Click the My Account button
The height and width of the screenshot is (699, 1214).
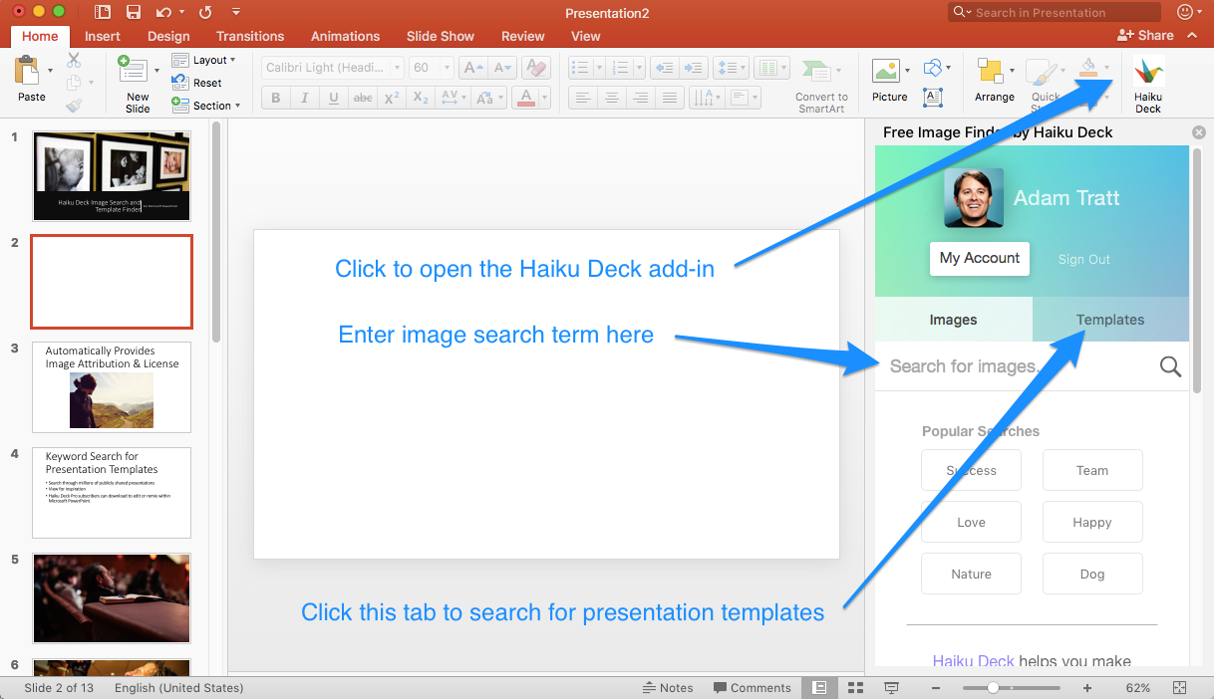point(979,258)
